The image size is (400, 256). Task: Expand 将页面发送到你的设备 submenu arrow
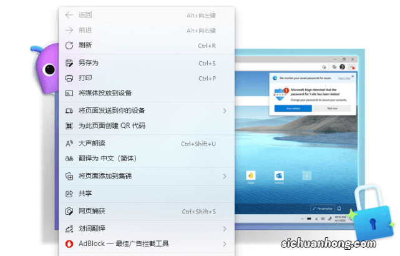coord(225,111)
